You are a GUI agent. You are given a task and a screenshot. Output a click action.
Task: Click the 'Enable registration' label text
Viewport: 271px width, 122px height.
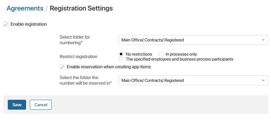point(29,24)
